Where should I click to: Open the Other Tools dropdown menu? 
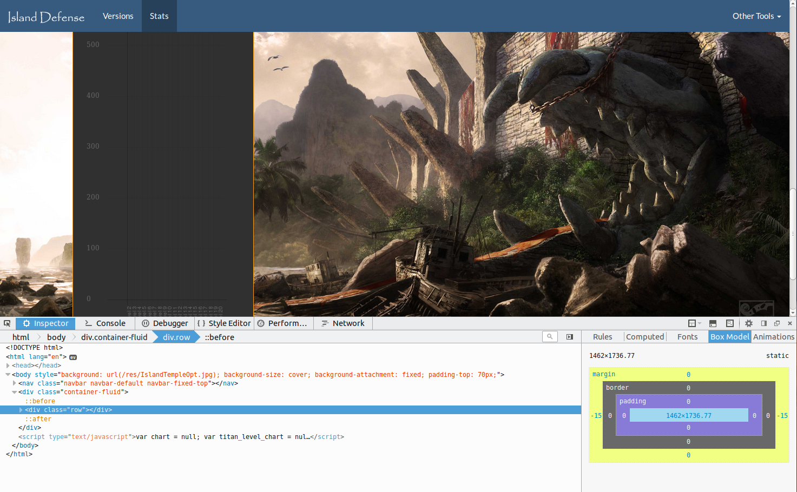756,16
